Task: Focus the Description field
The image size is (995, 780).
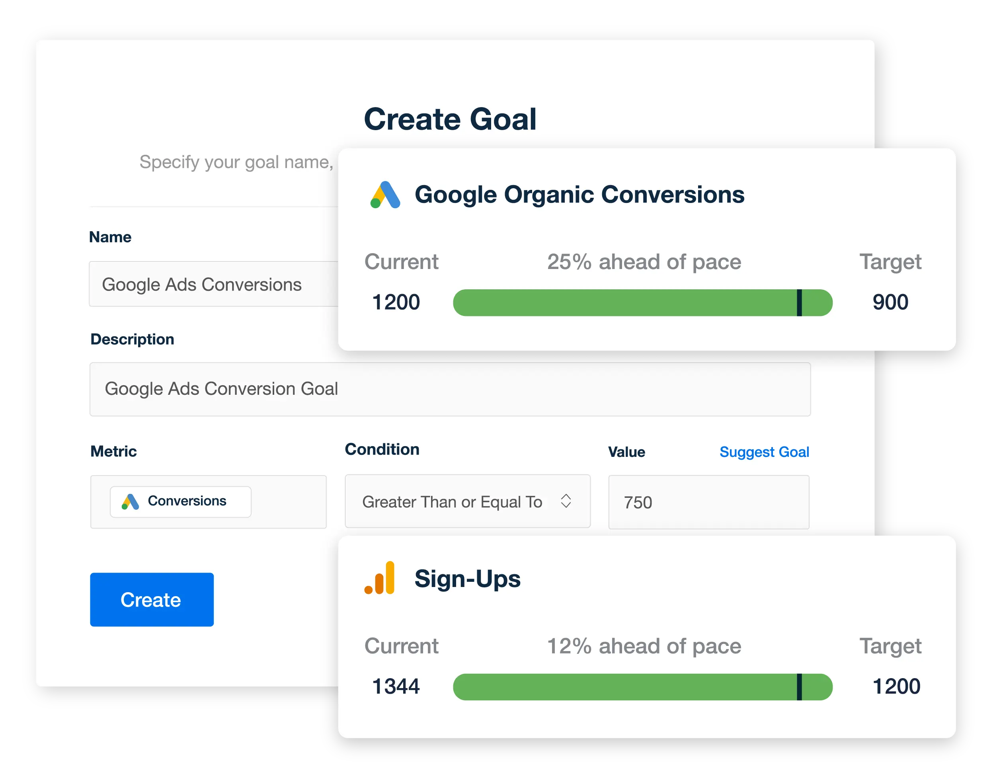Action: 450,389
